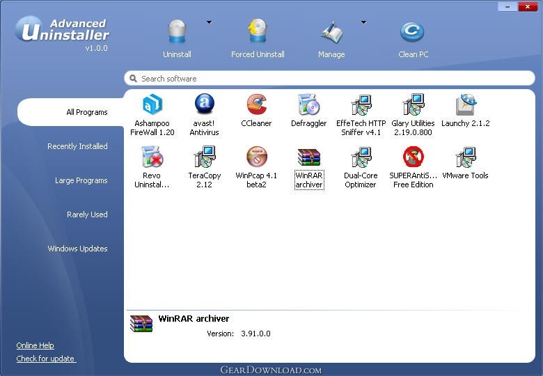
Task: Click the Check for update link
Action: 46,359
